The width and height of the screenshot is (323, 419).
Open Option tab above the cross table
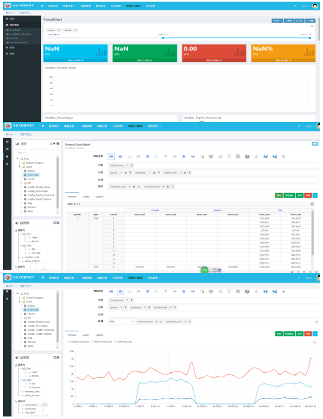[x=99, y=197]
